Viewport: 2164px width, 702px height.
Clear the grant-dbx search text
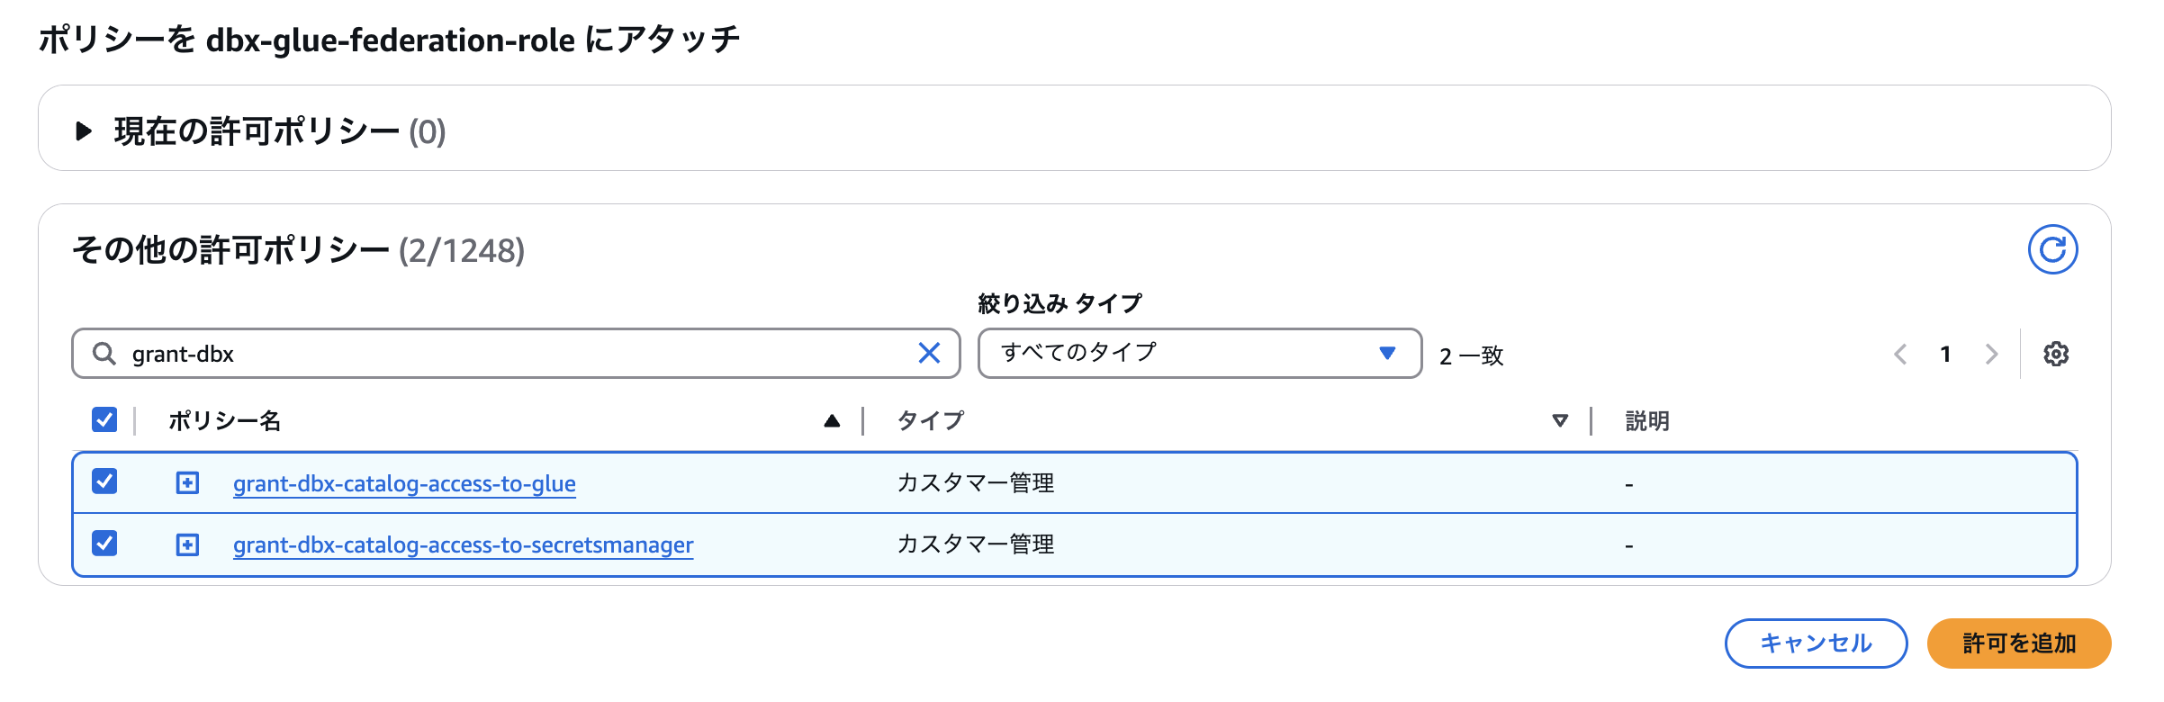coord(929,353)
